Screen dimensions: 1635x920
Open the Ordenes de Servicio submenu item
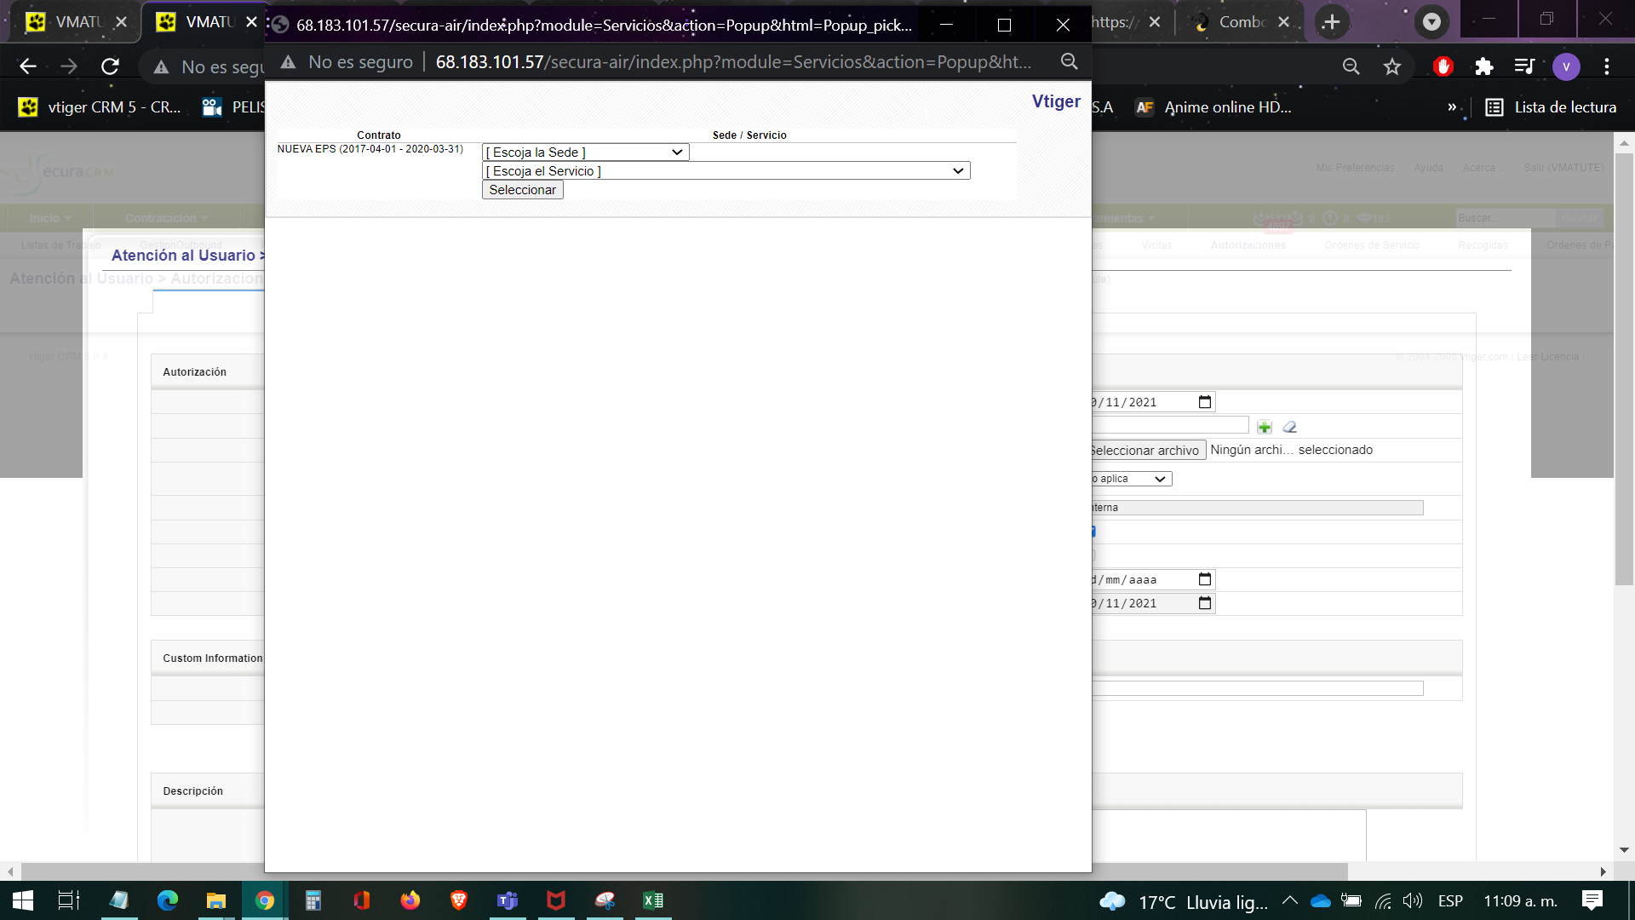coord(1372,245)
